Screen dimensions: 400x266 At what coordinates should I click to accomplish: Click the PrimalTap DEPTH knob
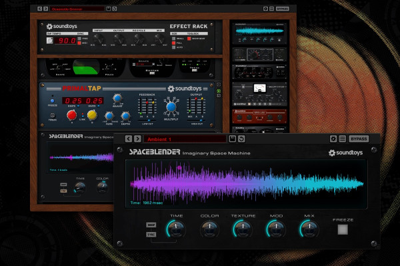point(125,116)
